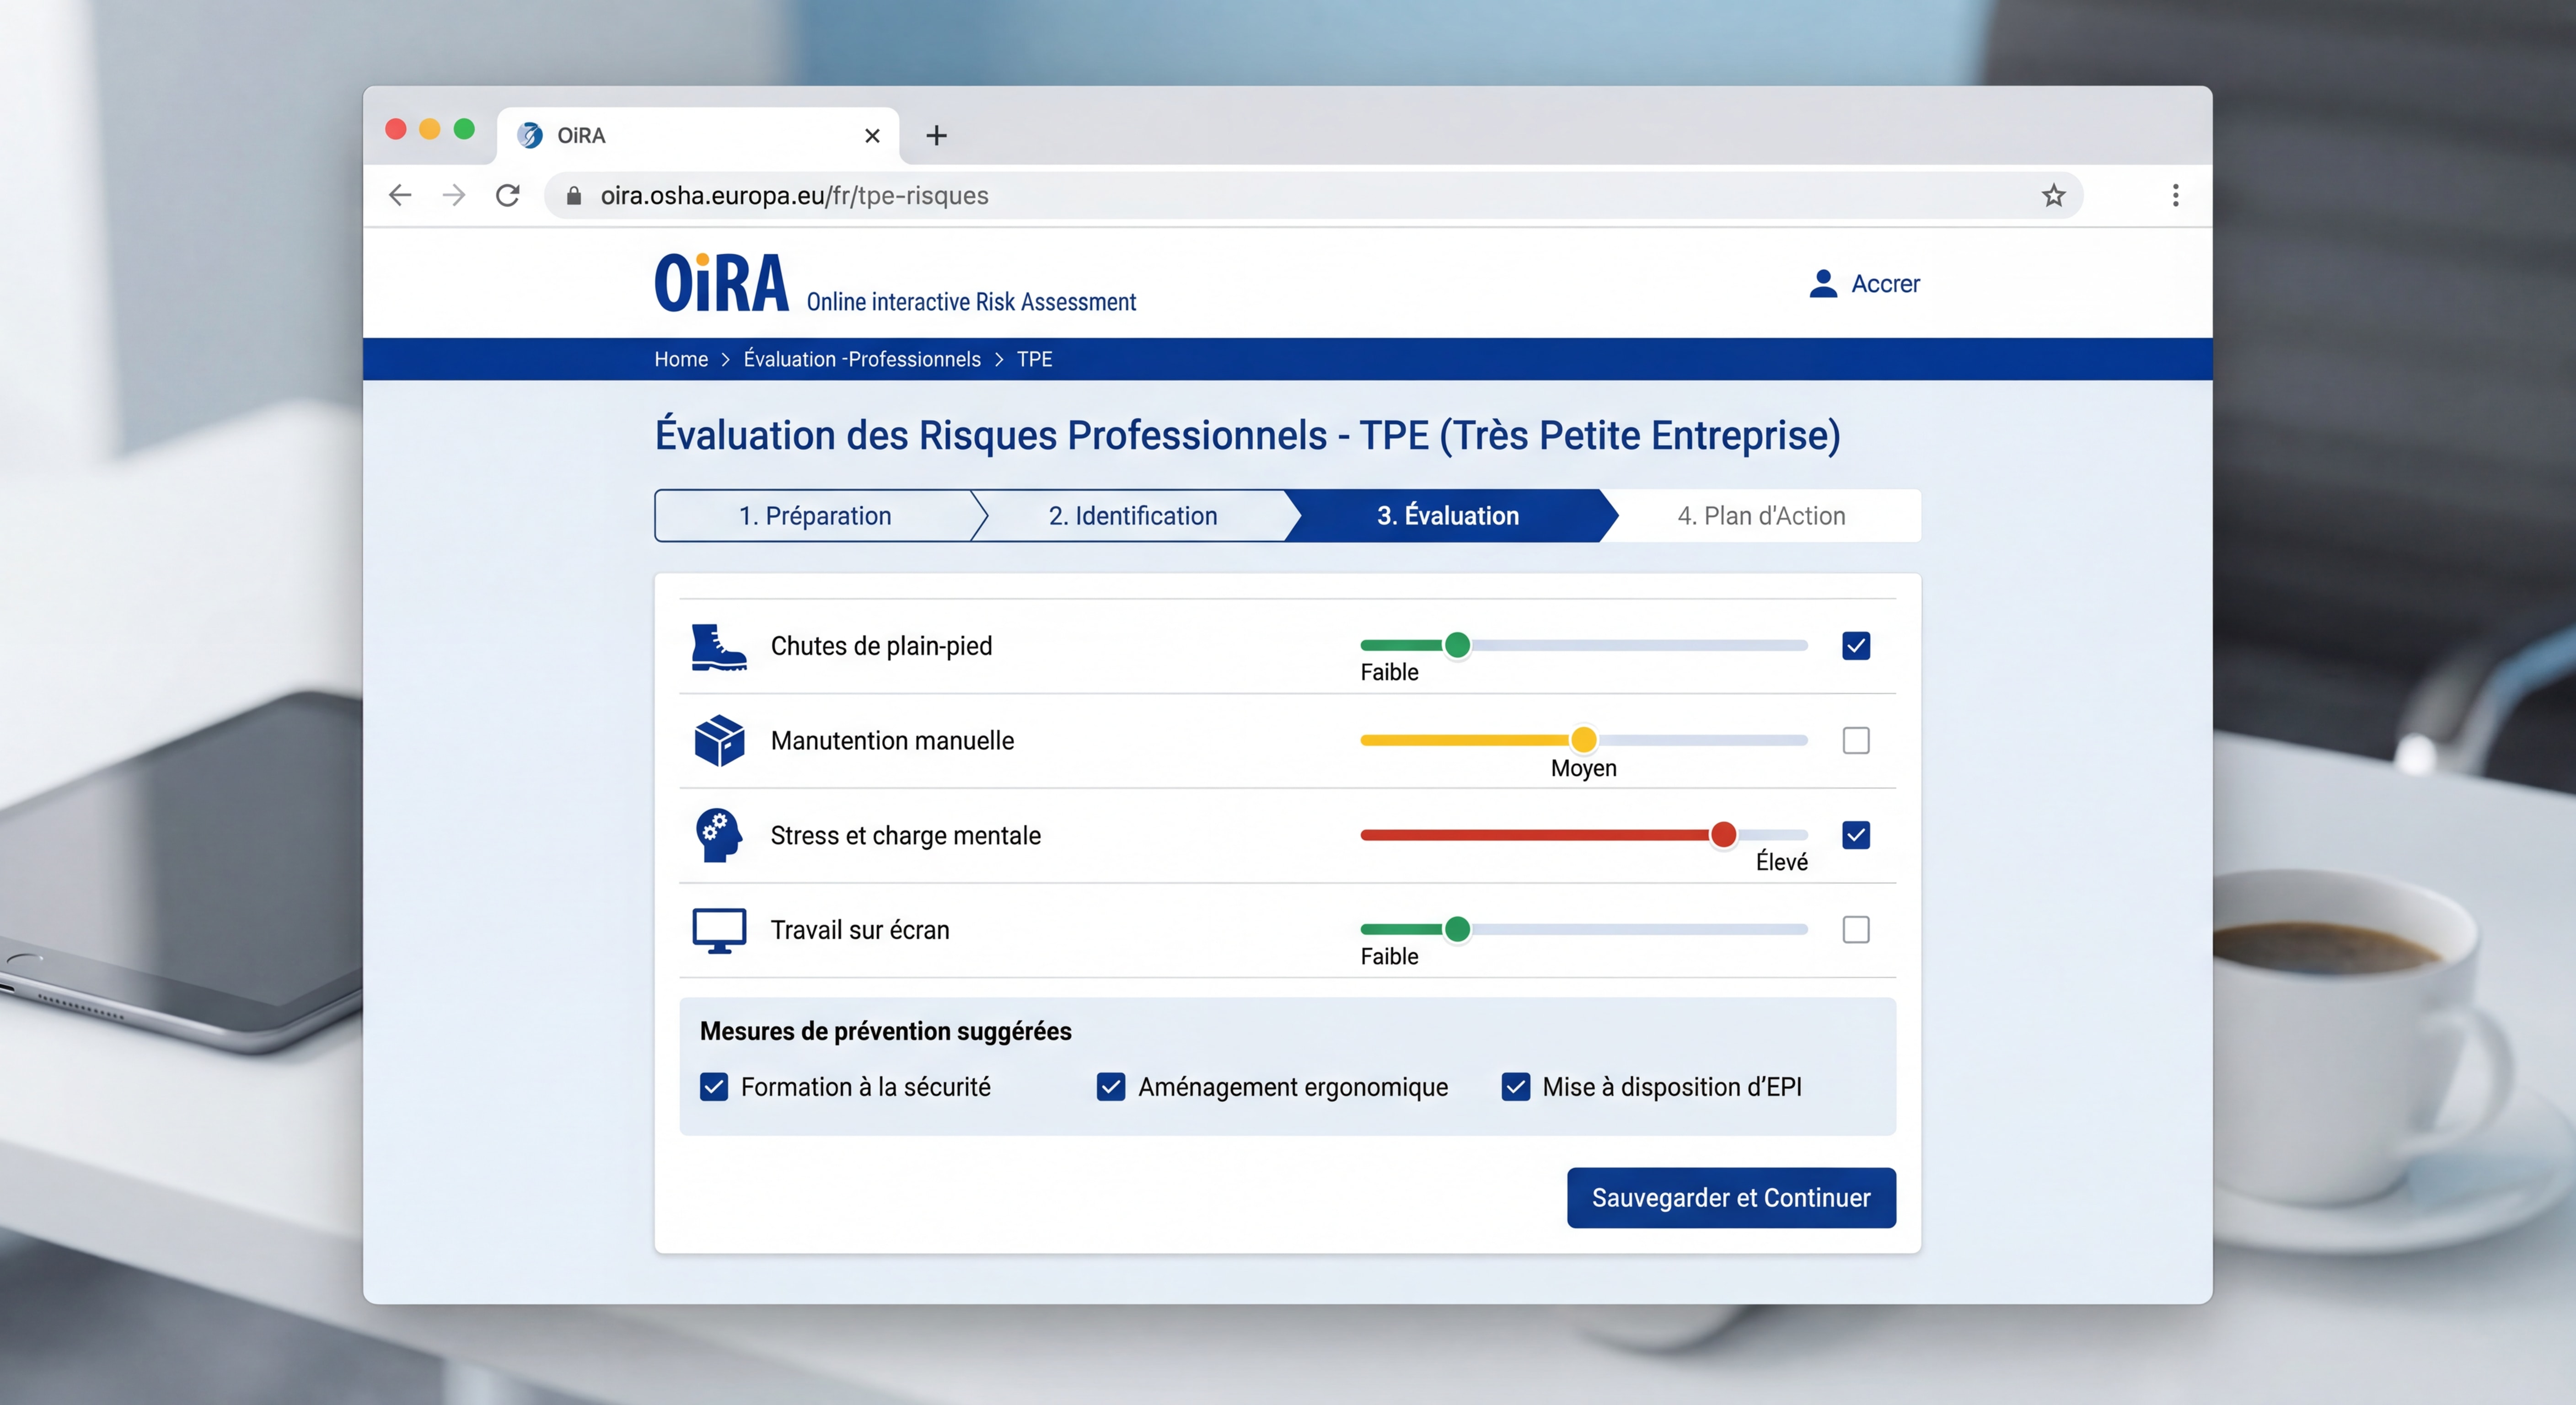Open the browser menu with three dots
2576x1405 pixels.
2175,195
